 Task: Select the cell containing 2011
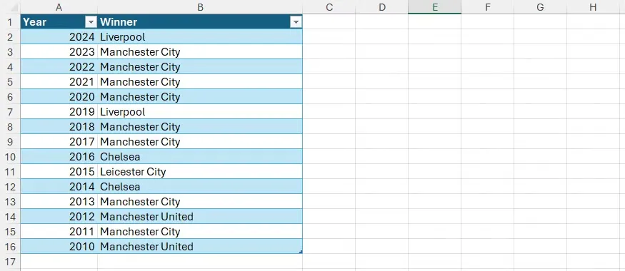(x=59, y=232)
